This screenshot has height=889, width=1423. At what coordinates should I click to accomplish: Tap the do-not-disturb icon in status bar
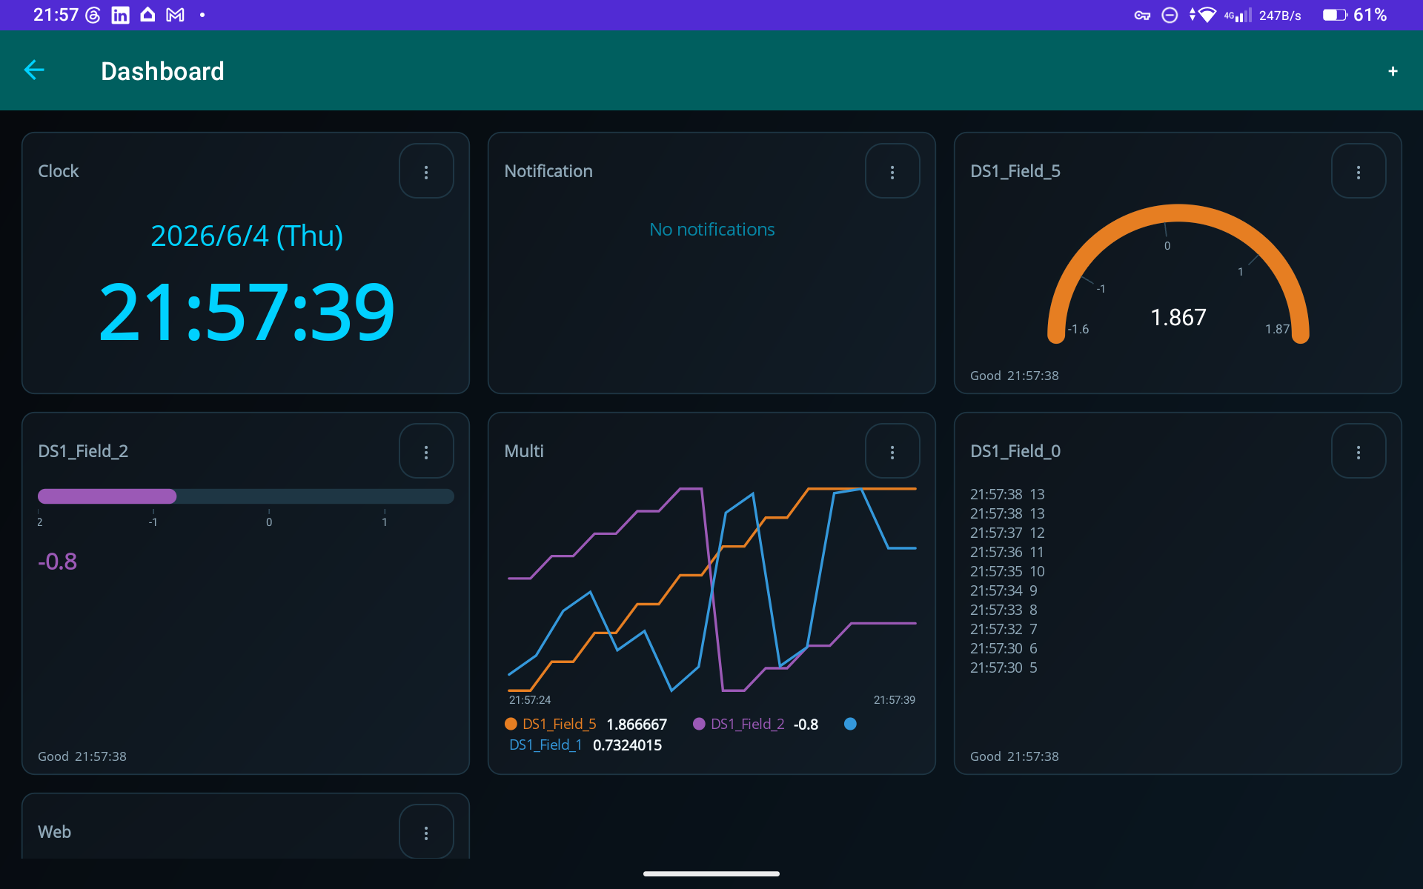coord(1170,16)
